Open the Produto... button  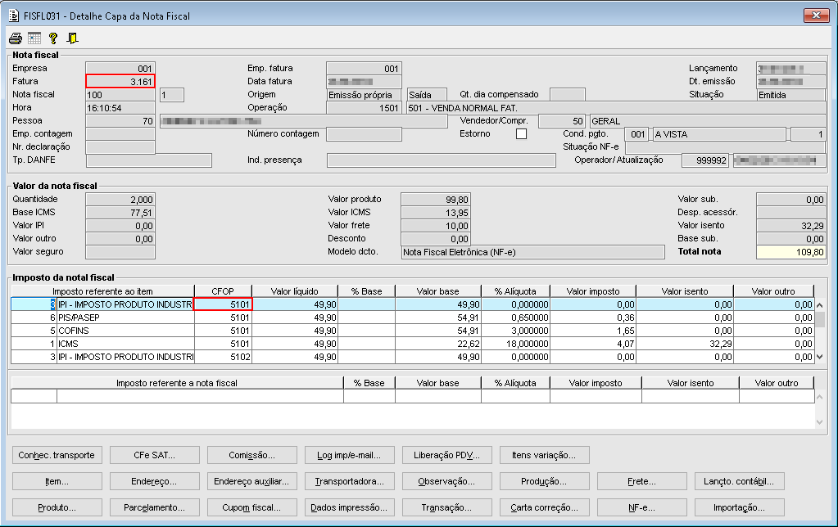pyautogui.click(x=57, y=508)
